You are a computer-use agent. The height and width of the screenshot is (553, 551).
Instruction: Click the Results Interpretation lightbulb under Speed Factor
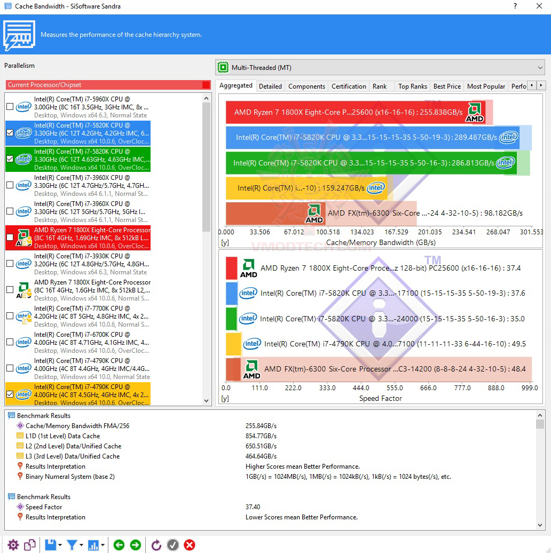click(x=20, y=517)
